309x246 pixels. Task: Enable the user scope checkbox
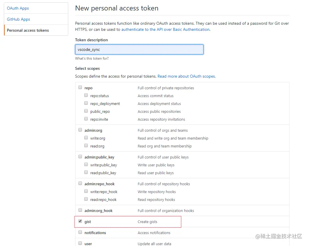click(x=80, y=243)
